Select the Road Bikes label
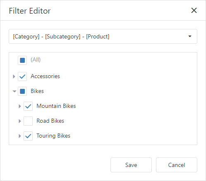 point(50,121)
